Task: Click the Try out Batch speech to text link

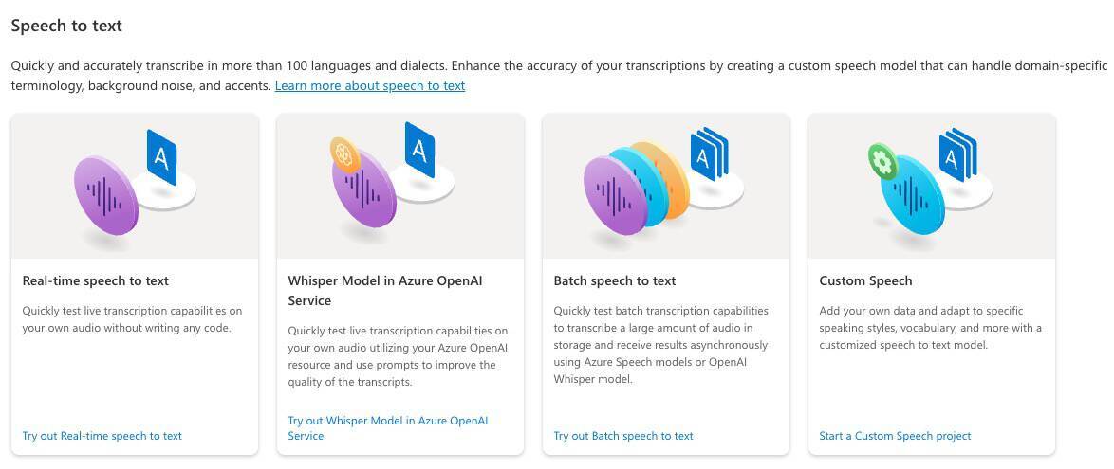Action: [x=623, y=436]
